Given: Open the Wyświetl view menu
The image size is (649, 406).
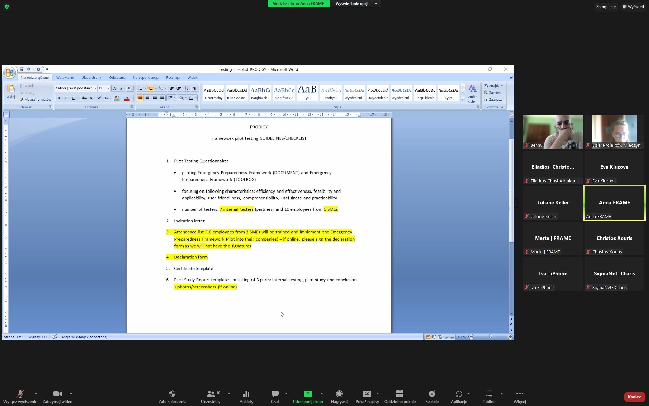Looking at the screenshot, I should tap(633, 7).
